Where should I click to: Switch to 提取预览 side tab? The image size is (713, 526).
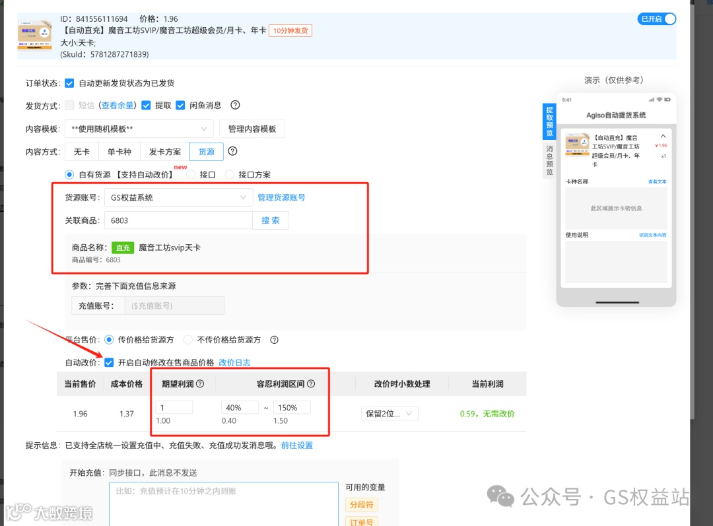click(x=549, y=121)
